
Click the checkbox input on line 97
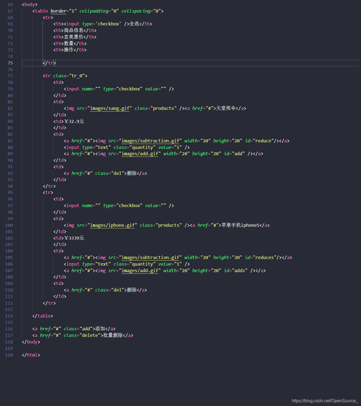click(119, 205)
